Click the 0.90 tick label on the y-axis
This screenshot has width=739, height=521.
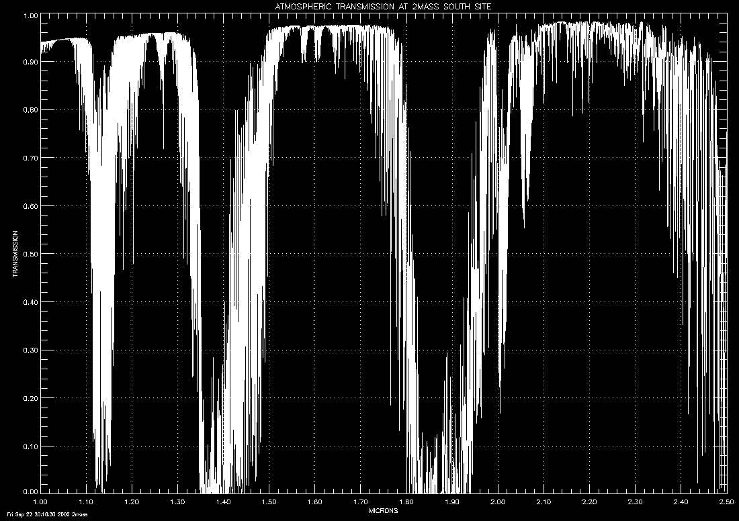click(x=29, y=62)
